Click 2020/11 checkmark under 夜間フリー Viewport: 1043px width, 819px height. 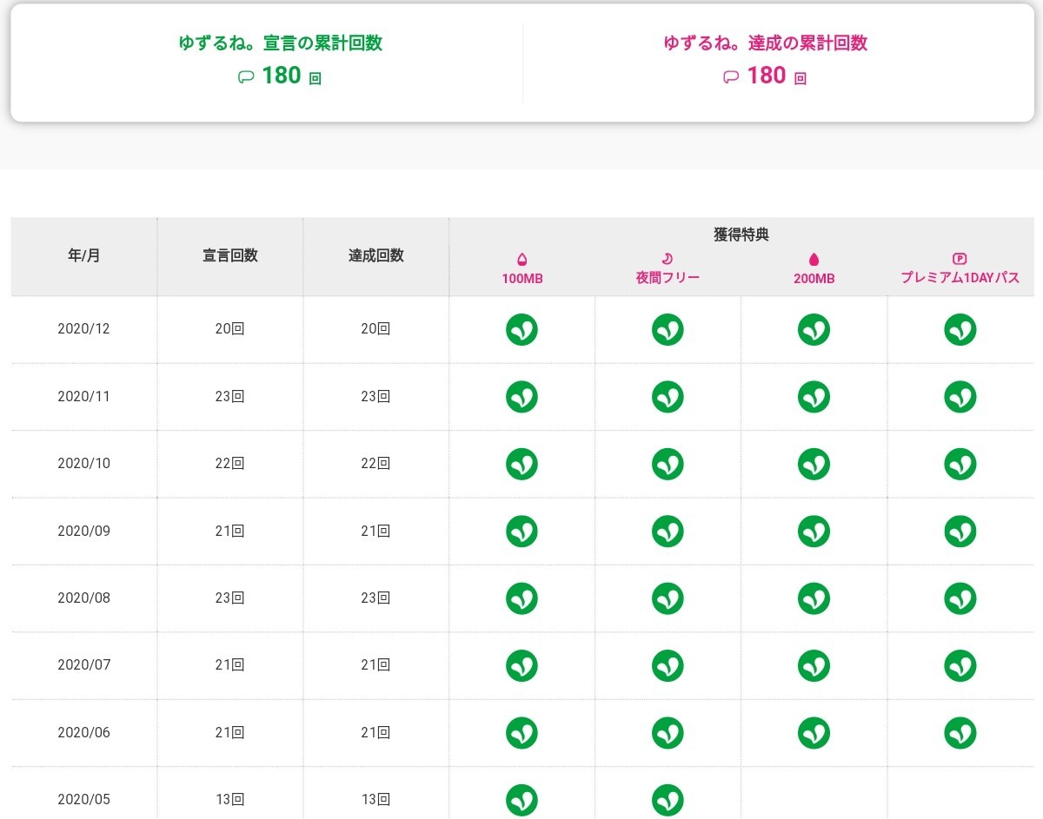[x=668, y=397]
